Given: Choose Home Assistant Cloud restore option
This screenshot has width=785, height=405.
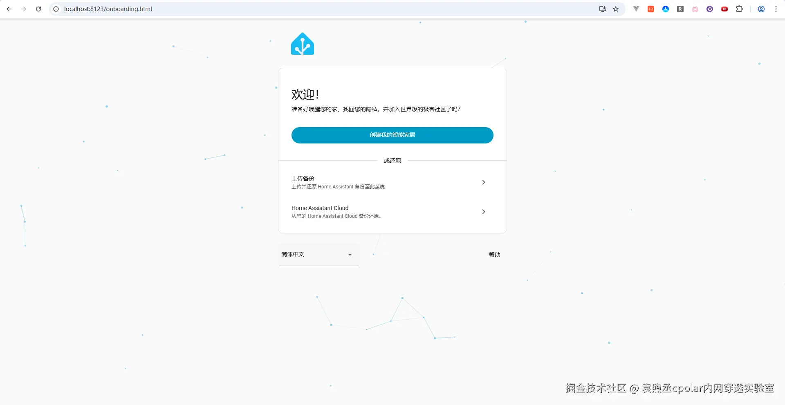Looking at the screenshot, I should (x=392, y=212).
